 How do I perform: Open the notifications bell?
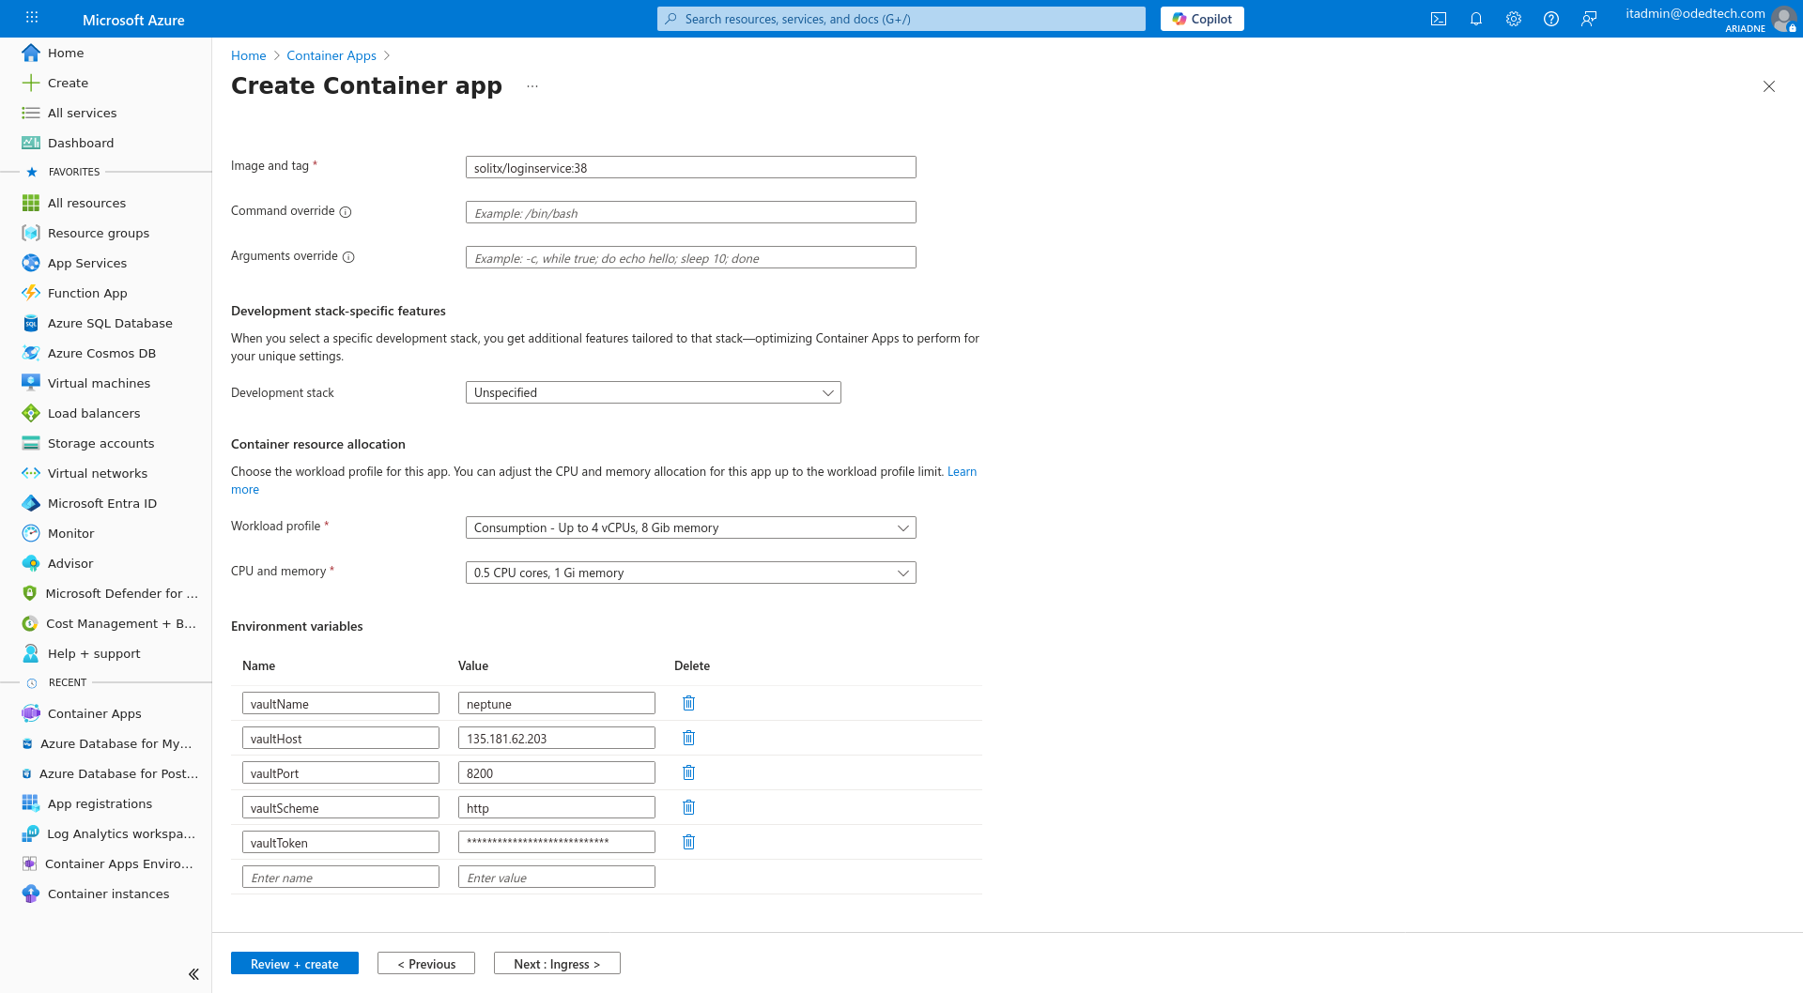pyautogui.click(x=1476, y=19)
